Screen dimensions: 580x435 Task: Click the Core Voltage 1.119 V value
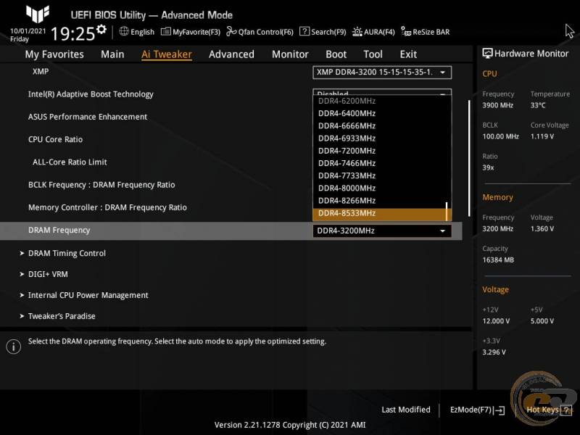coord(542,136)
